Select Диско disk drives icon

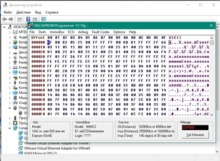(15, 53)
